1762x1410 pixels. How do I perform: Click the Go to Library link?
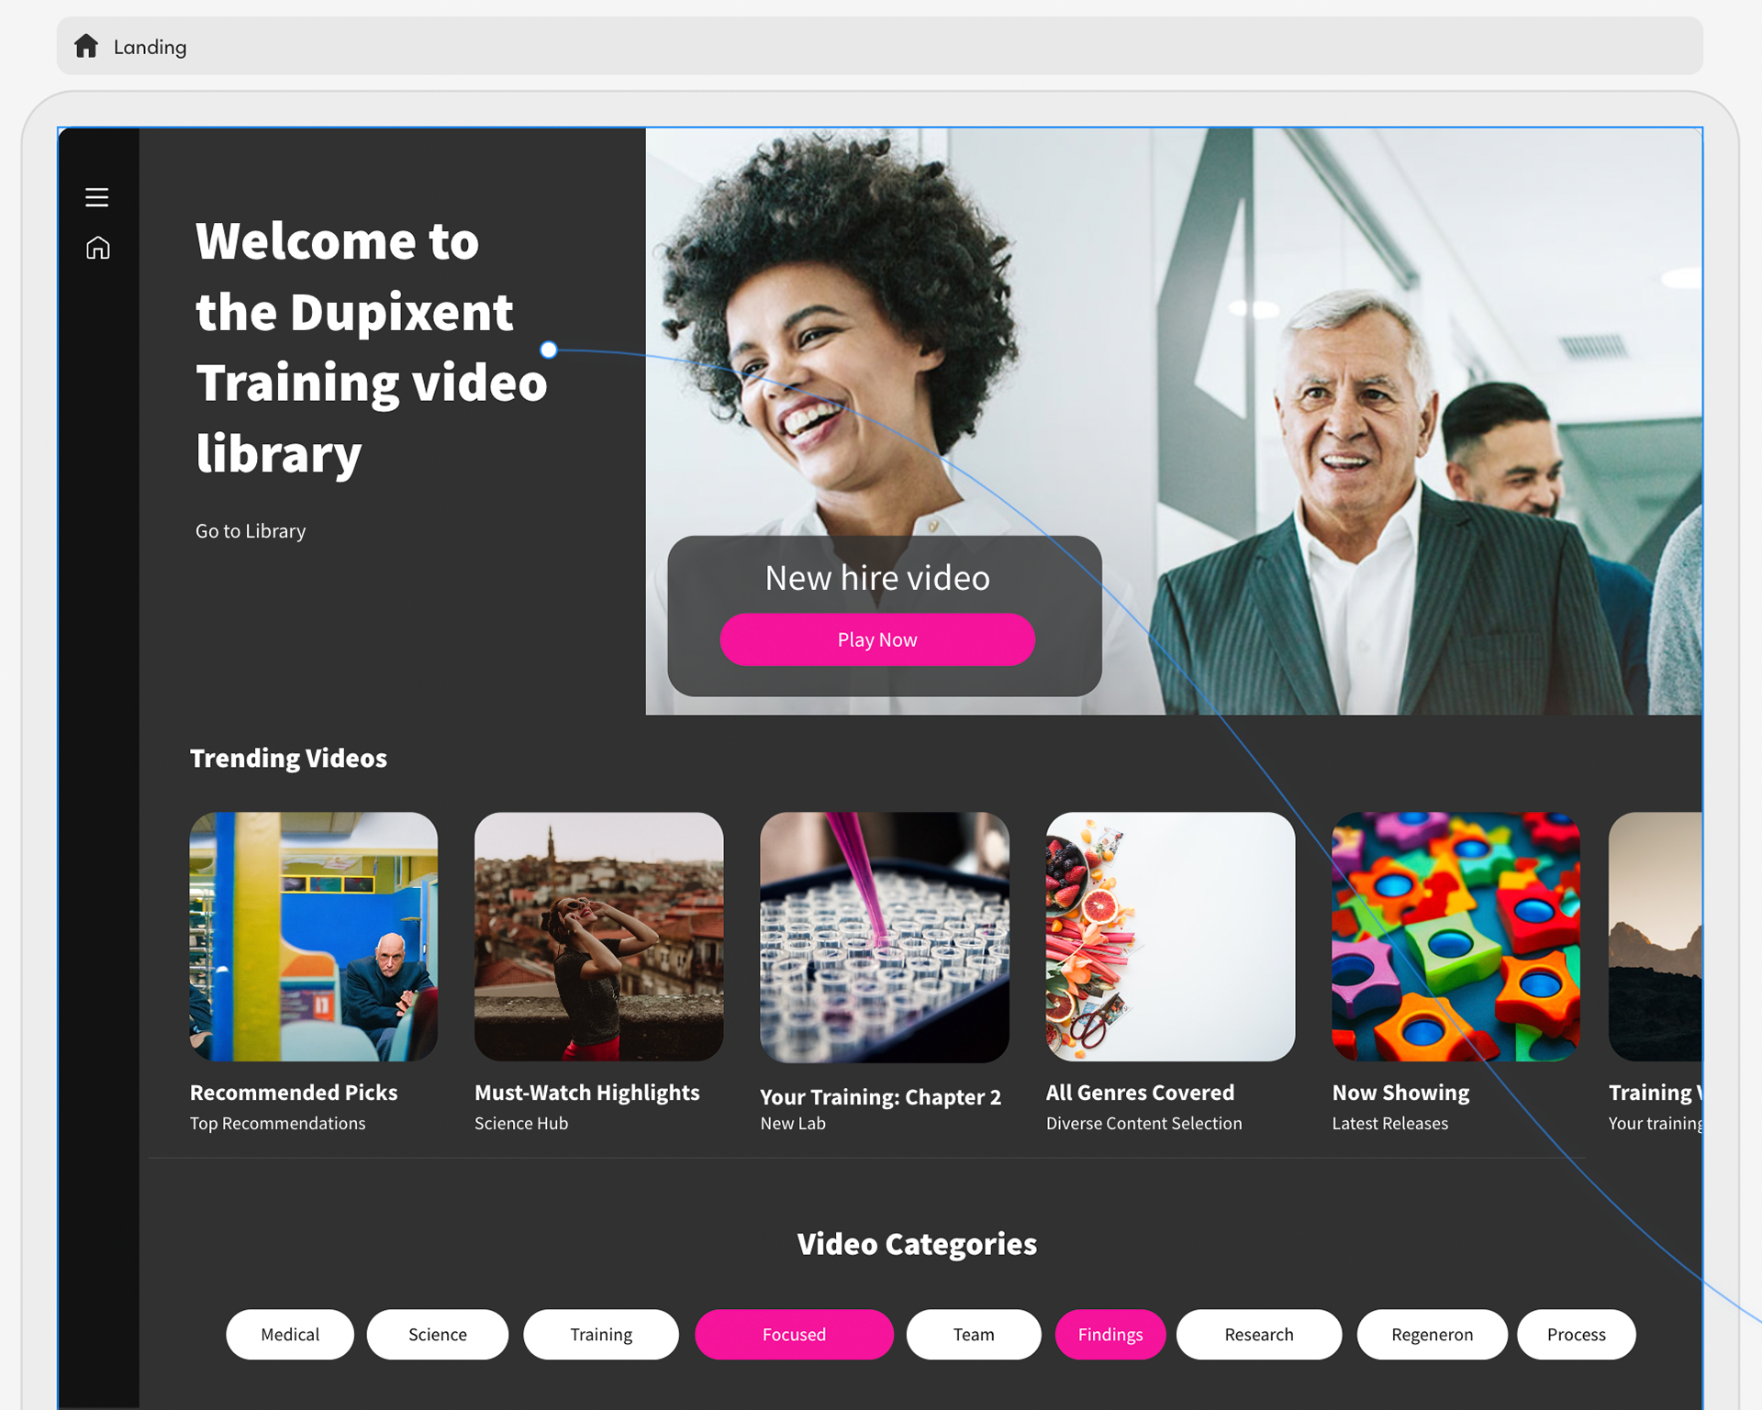[x=251, y=531]
